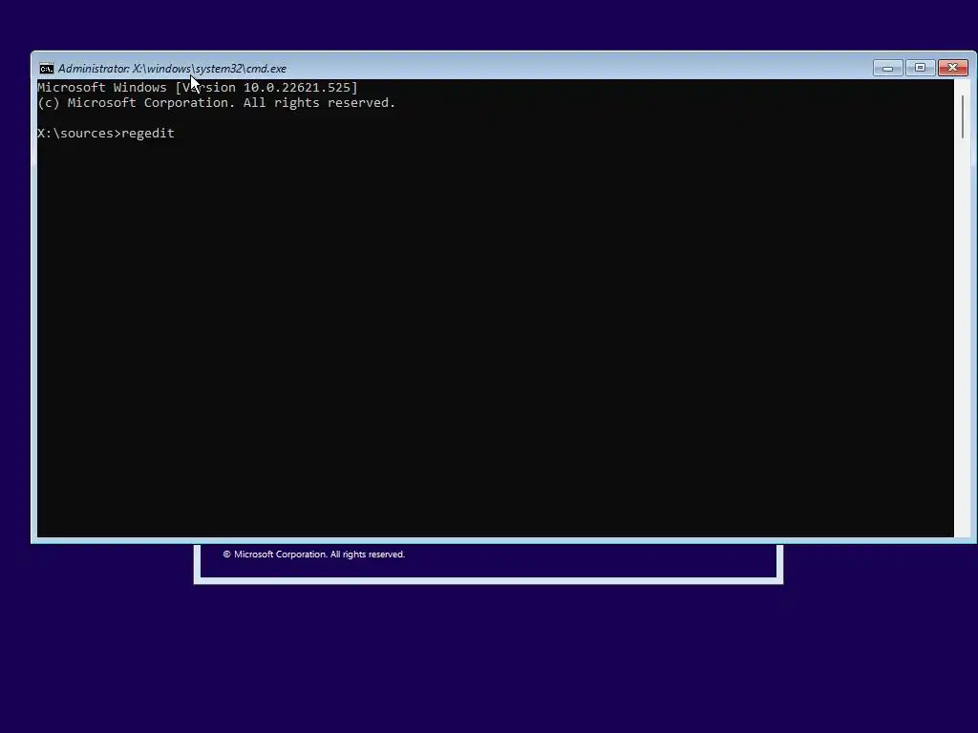Click the 'X:\sources>regedit' command line
Image resolution: width=978 pixels, height=733 pixels.
click(x=106, y=134)
